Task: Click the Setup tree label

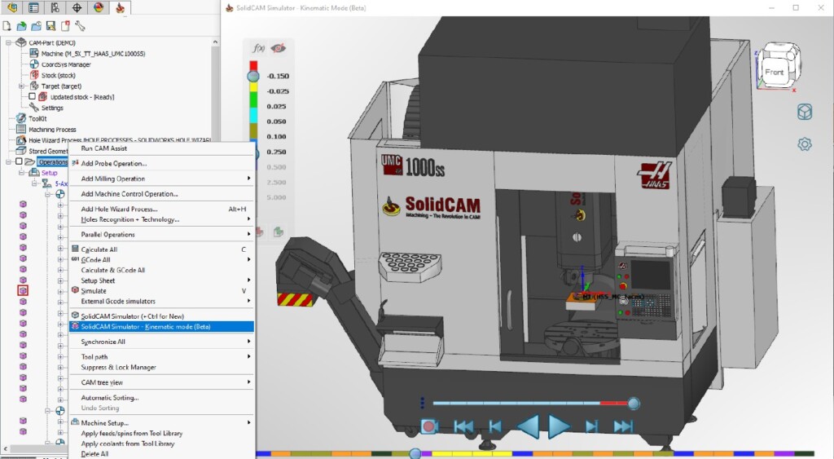Action: tap(49, 173)
